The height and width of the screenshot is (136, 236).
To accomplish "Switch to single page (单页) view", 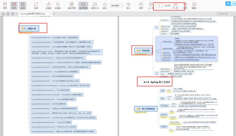I will (x=5, y=6).
